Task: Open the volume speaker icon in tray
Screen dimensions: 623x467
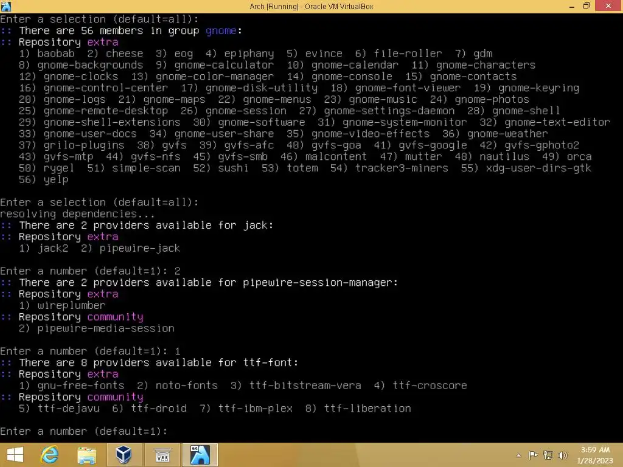Action: tap(563, 455)
